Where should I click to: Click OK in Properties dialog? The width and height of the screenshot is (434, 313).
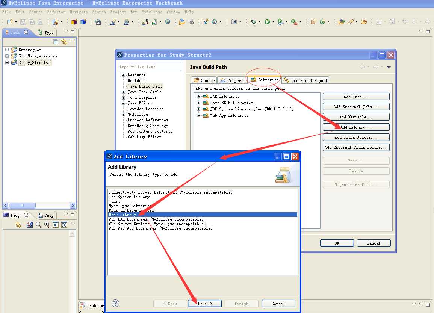pyautogui.click(x=337, y=243)
